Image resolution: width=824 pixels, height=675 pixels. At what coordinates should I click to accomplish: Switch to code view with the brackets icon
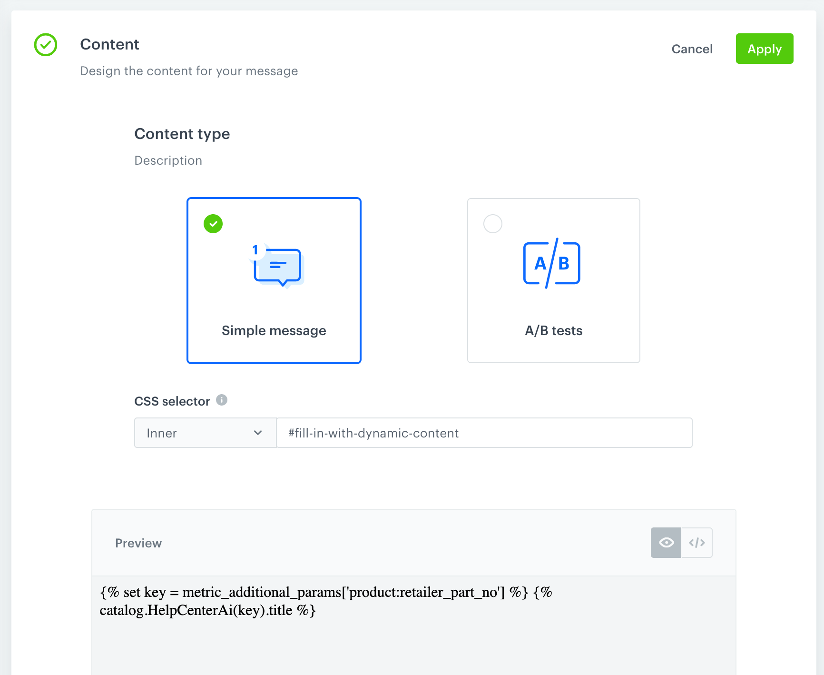coord(697,543)
